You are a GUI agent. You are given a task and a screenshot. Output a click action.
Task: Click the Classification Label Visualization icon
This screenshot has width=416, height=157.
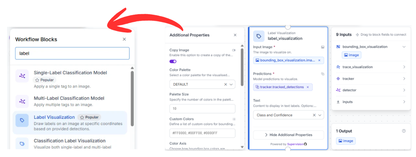[22, 144]
